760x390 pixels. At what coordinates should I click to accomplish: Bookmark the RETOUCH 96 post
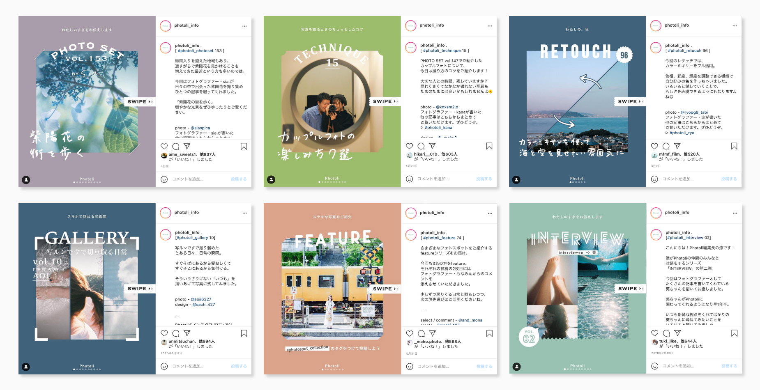point(734,146)
